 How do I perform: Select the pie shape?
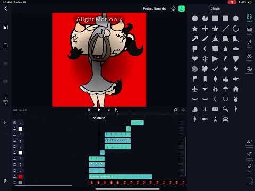205,19
